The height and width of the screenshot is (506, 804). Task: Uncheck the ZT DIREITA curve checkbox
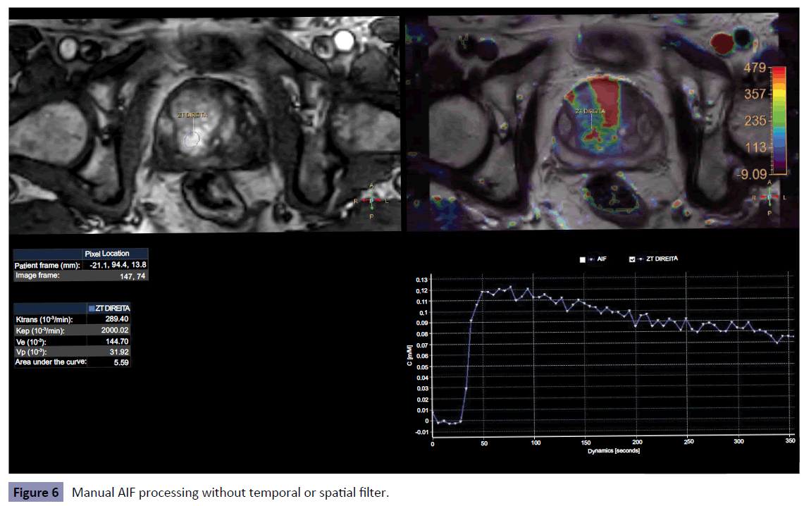[x=632, y=260]
